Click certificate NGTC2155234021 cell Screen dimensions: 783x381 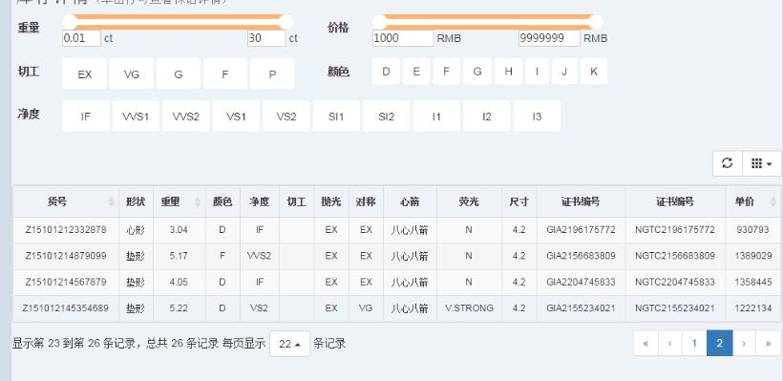click(x=675, y=308)
